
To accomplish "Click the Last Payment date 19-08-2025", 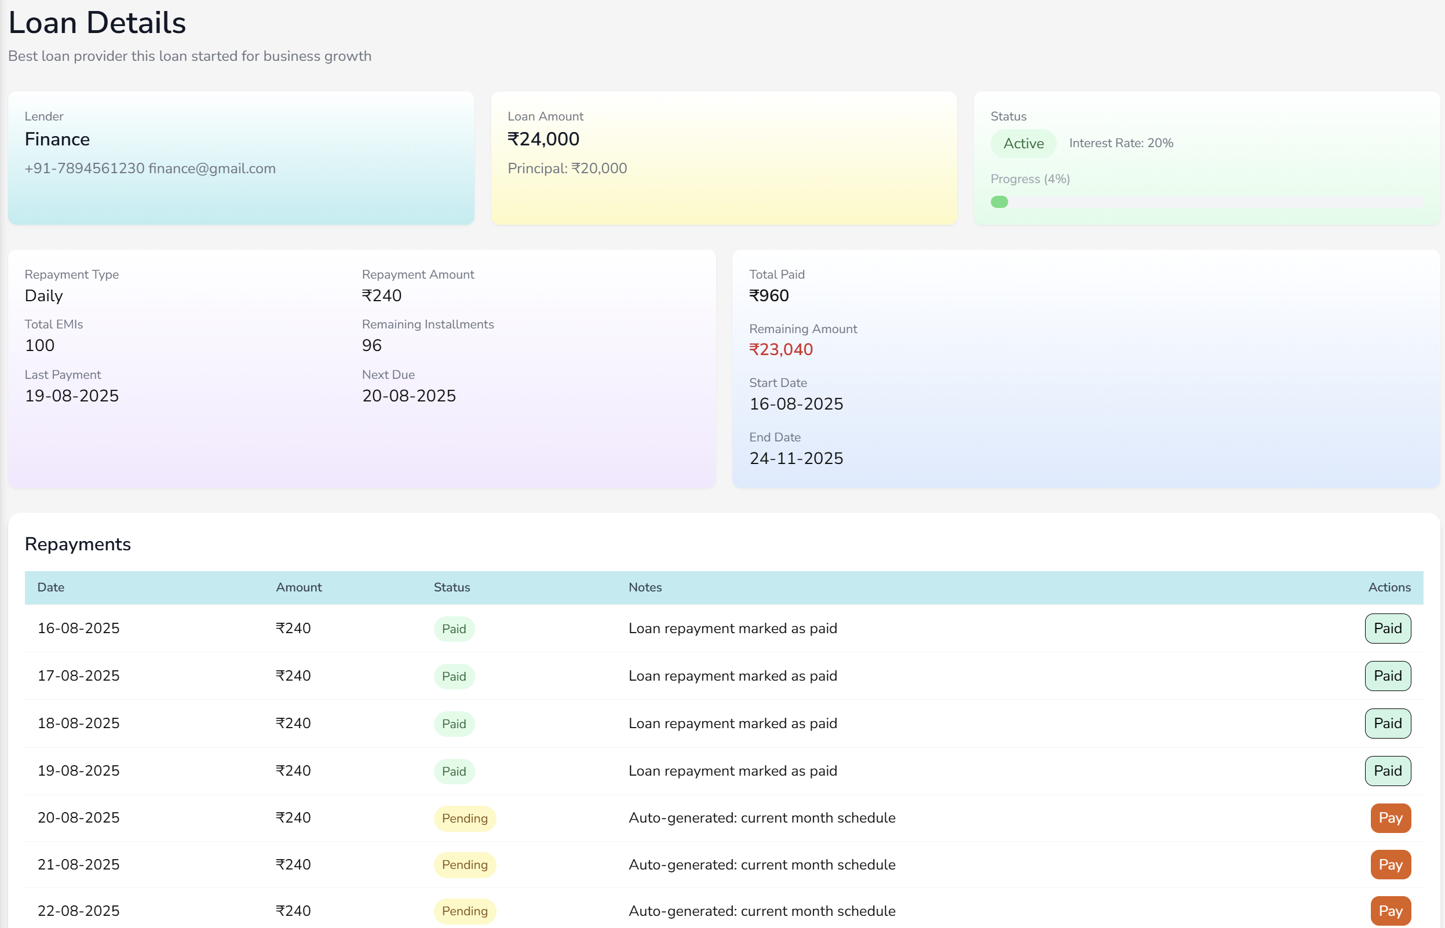I will click(72, 396).
